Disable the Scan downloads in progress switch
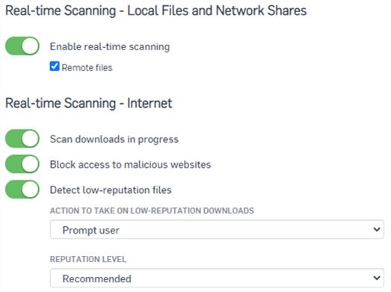Image resolution: width=391 pixels, height=292 pixels. point(22,139)
